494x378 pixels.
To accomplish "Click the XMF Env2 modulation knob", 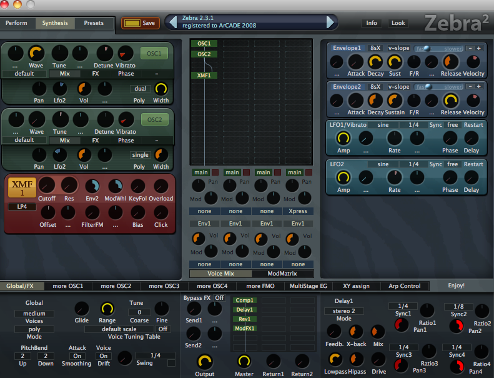I will tap(92, 186).
